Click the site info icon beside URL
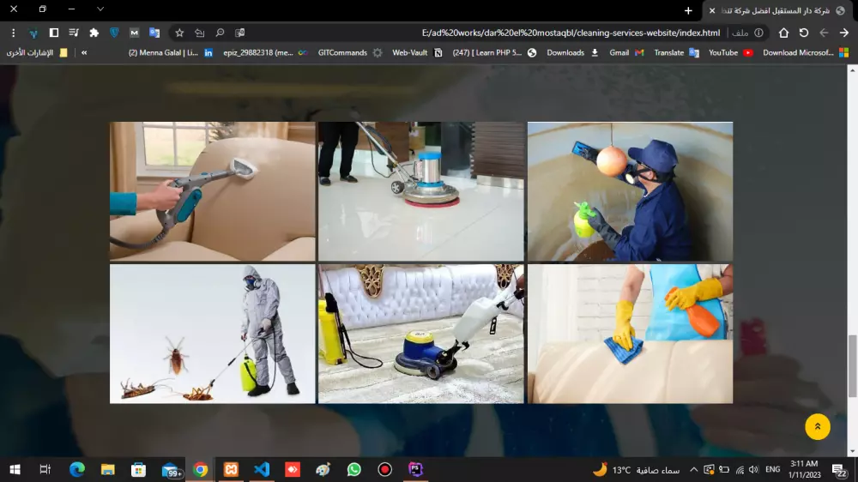 click(758, 33)
